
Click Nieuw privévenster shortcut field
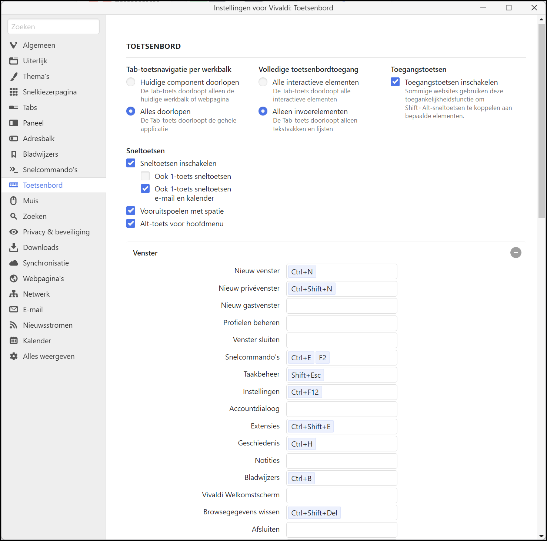pos(341,289)
